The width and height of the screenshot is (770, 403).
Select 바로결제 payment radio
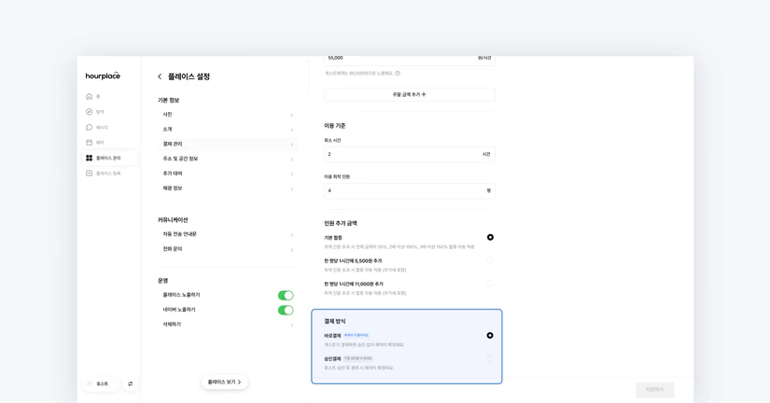pos(490,335)
